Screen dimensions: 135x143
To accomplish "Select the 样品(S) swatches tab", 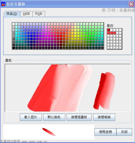I will click(12, 14).
